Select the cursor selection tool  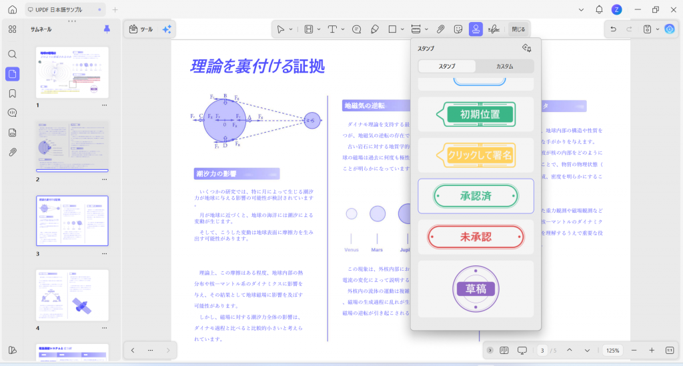tap(281, 29)
